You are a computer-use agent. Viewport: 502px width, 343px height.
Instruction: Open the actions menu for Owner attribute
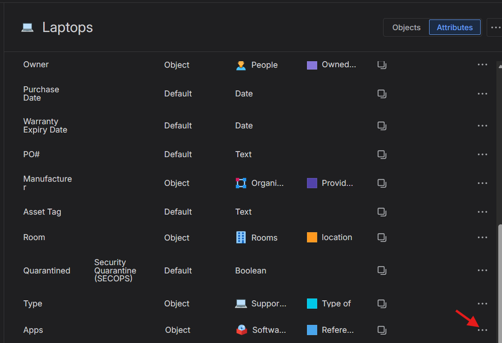[x=482, y=65]
